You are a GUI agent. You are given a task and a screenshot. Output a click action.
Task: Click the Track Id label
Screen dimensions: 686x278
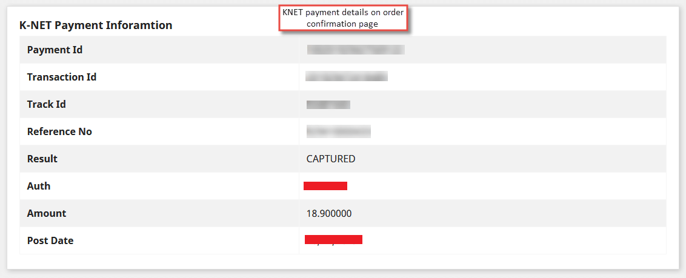point(47,104)
